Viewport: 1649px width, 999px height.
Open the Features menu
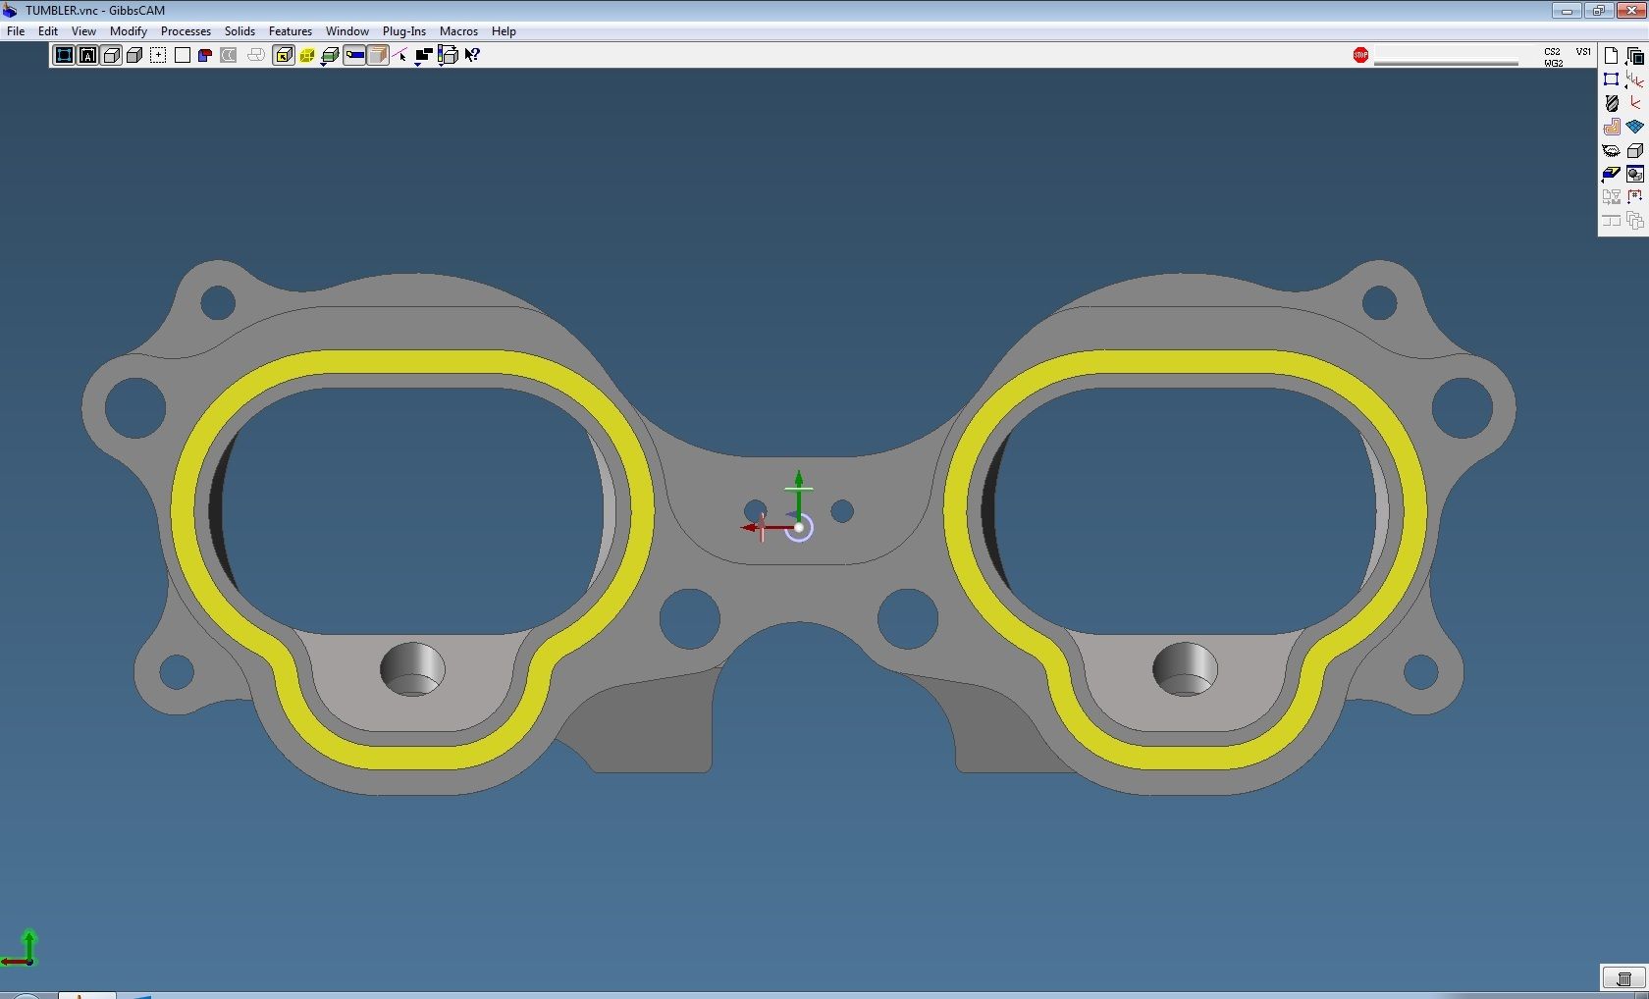pyautogui.click(x=290, y=31)
